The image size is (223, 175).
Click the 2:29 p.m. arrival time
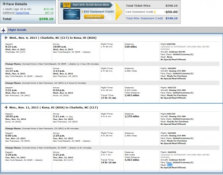coord(59,136)
